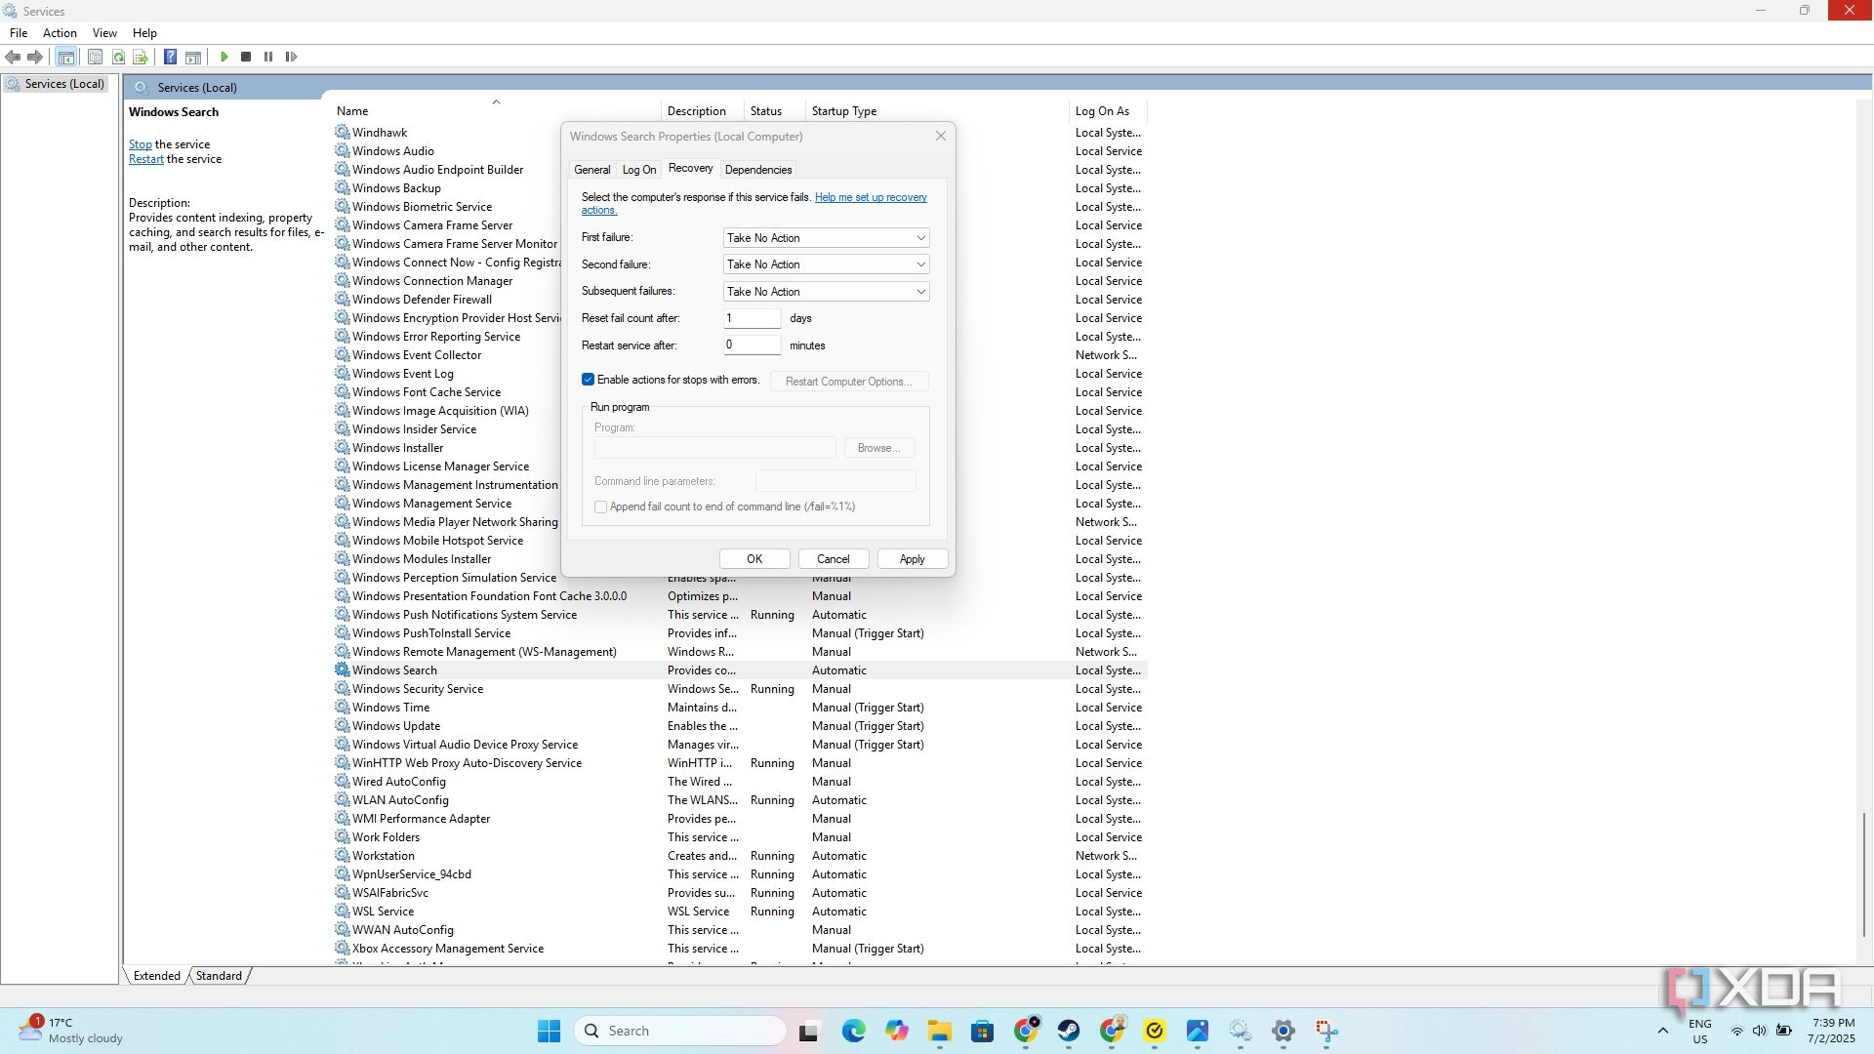The height and width of the screenshot is (1054, 1874).
Task: Click the Pause Service toolbar icon
Action: [268, 57]
